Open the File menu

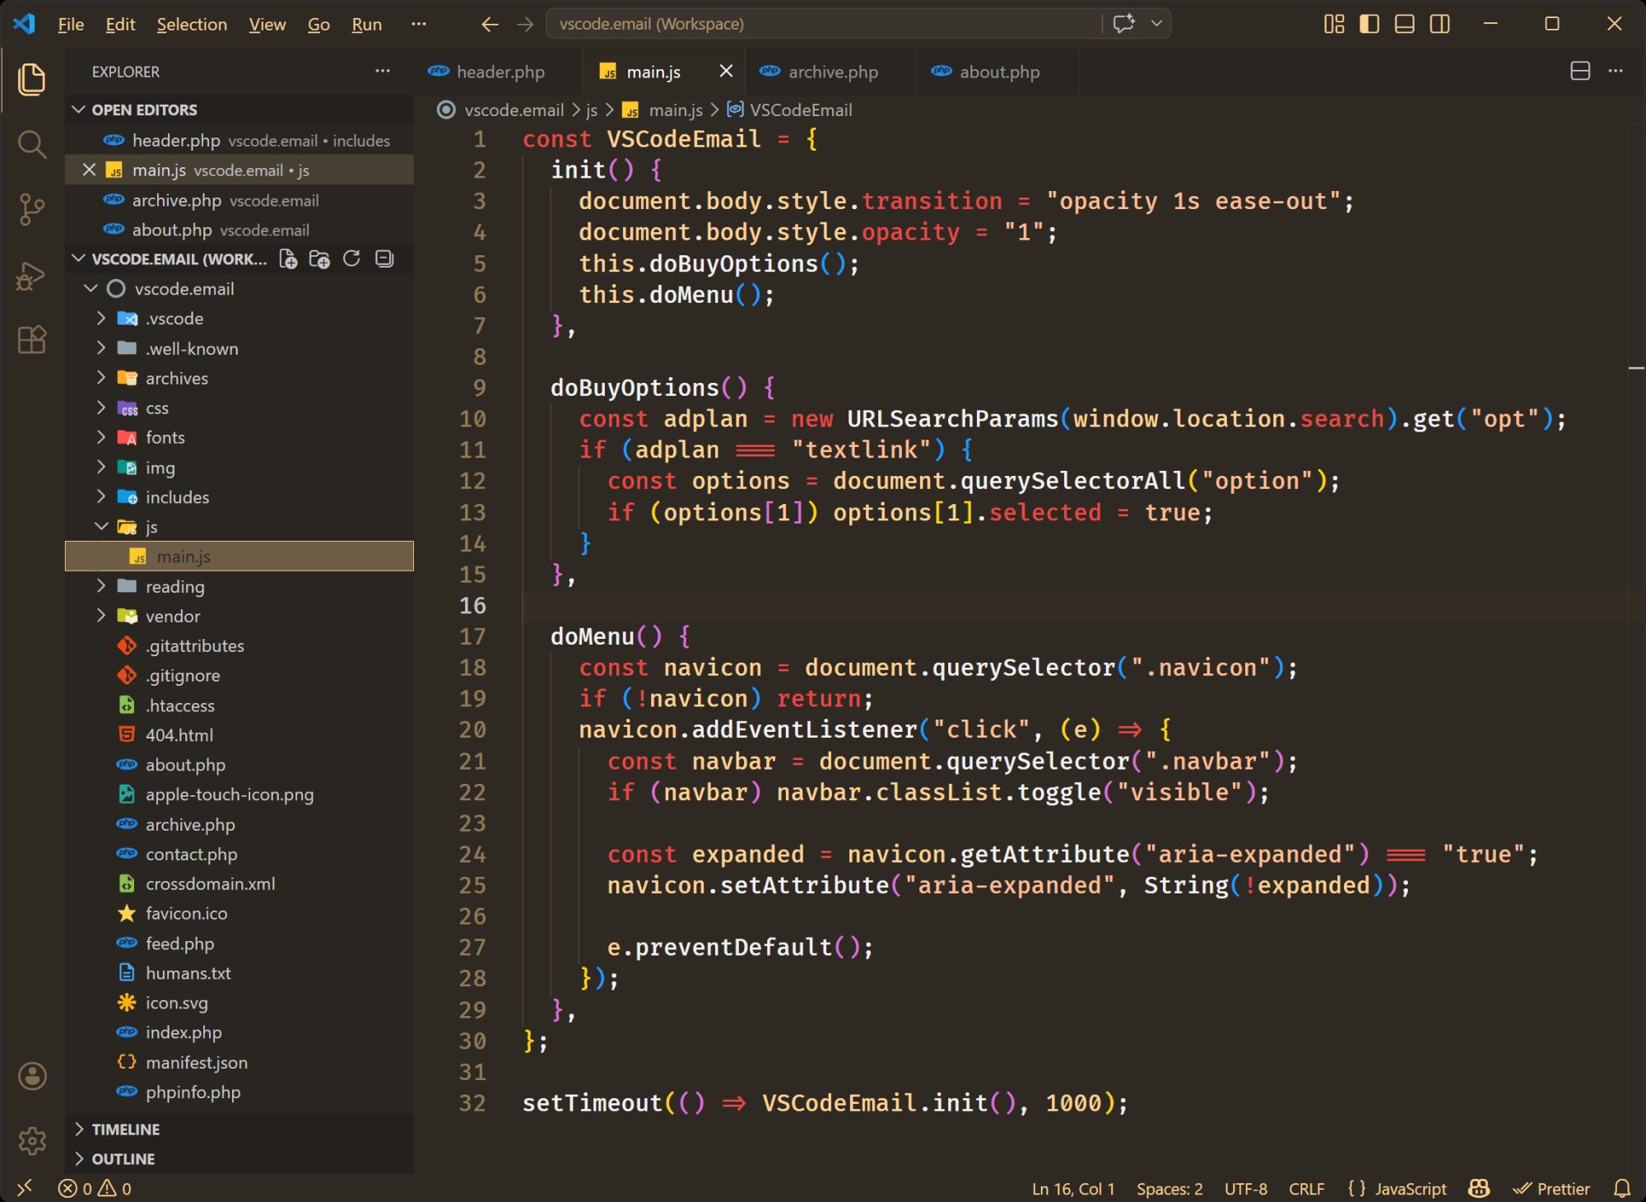pyautogui.click(x=71, y=25)
